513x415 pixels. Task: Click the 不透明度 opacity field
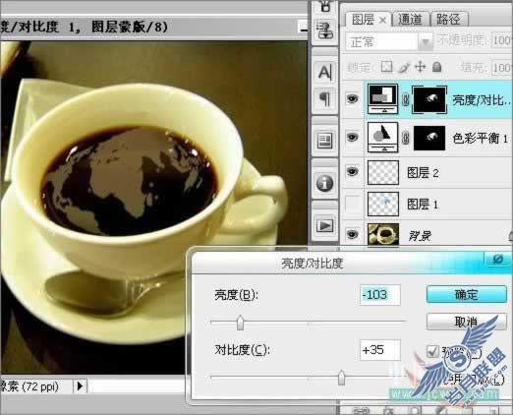502,40
